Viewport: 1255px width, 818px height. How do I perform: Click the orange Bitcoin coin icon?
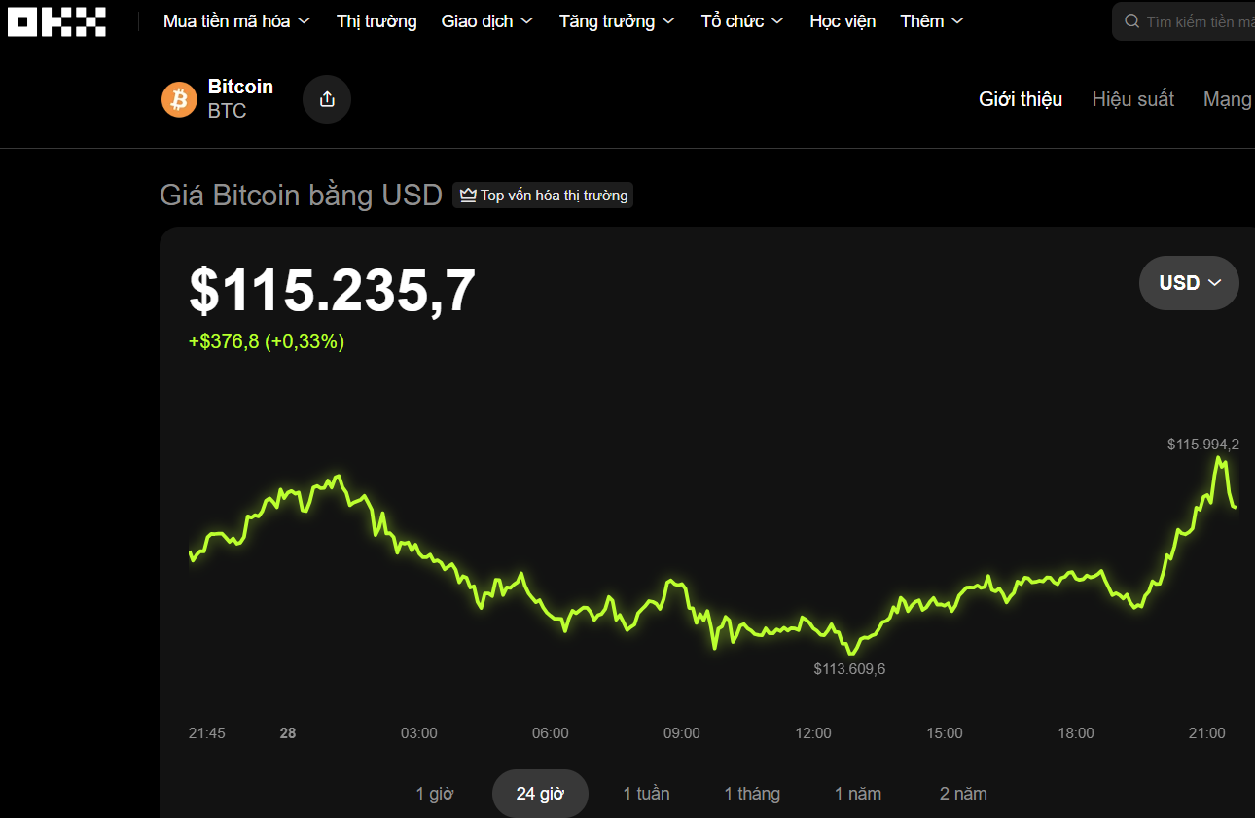pos(179,99)
